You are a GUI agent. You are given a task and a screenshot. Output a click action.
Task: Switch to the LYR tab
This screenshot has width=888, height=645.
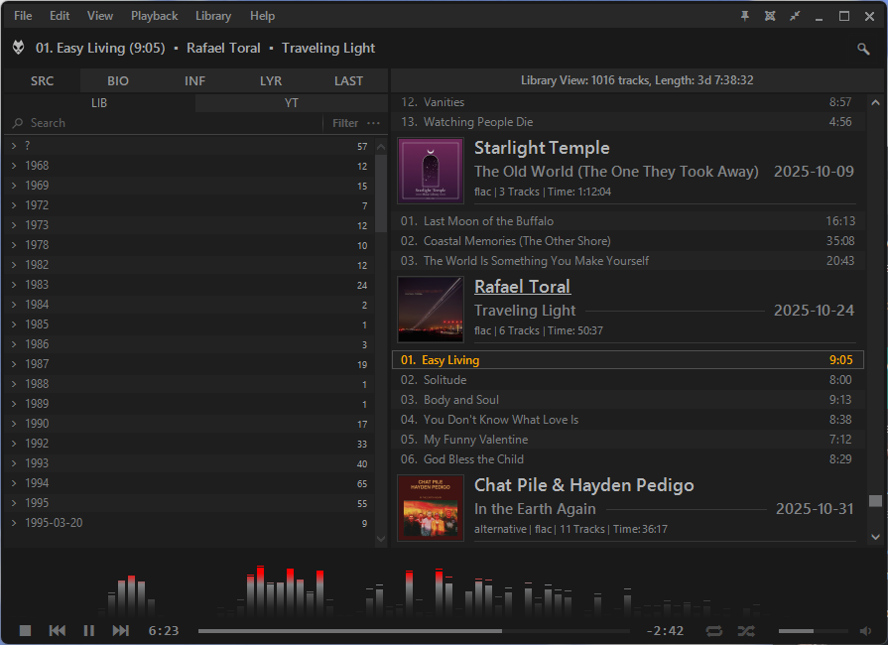[x=271, y=81]
